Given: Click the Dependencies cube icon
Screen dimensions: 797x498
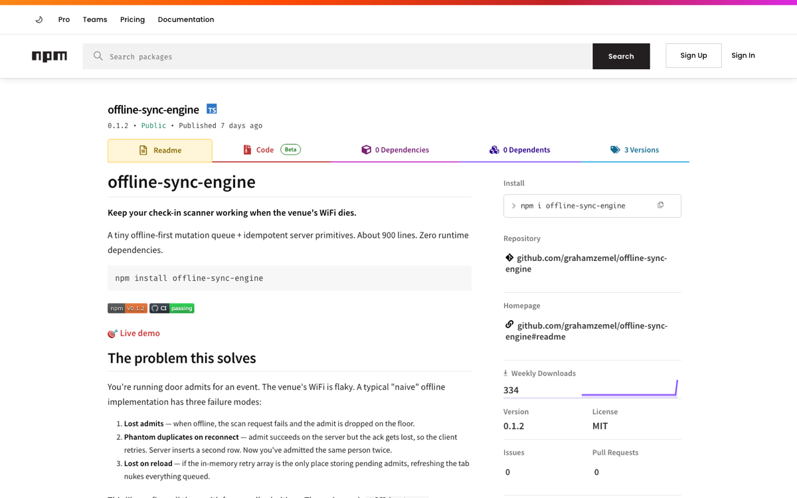Looking at the screenshot, I should 366,149.
